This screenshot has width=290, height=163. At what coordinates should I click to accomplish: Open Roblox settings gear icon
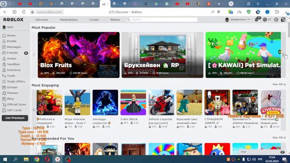pyautogui.click(x=276, y=19)
